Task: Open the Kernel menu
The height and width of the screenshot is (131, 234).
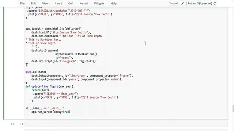Action: (83, 3)
